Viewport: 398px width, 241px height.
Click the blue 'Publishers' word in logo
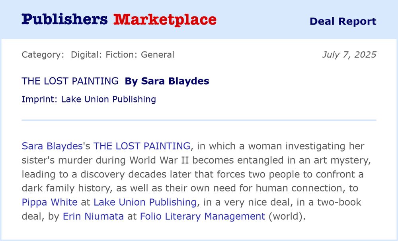(64, 19)
